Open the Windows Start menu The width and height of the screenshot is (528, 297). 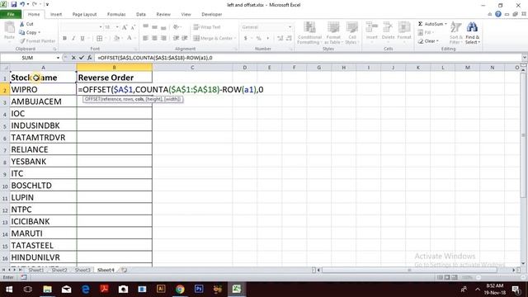pos(9,289)
